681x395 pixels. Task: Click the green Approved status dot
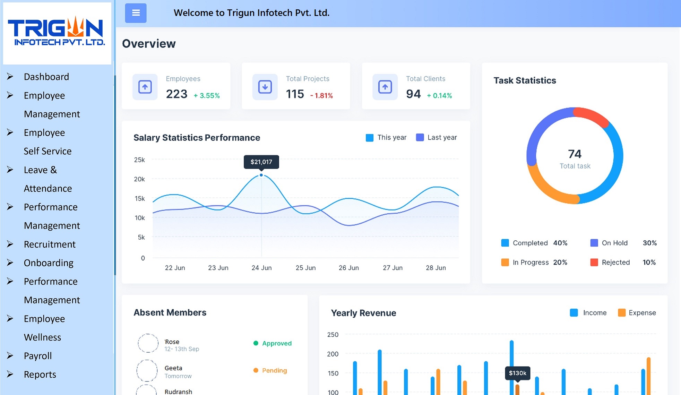[x=256, y=343]
